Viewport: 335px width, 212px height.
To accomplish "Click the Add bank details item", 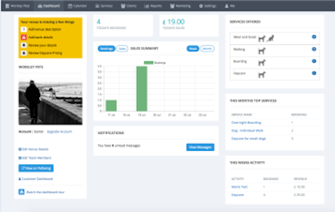I will (x=41, y=37).
